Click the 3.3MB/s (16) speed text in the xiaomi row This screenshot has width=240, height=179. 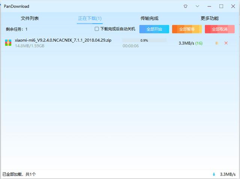pos(190,43)
